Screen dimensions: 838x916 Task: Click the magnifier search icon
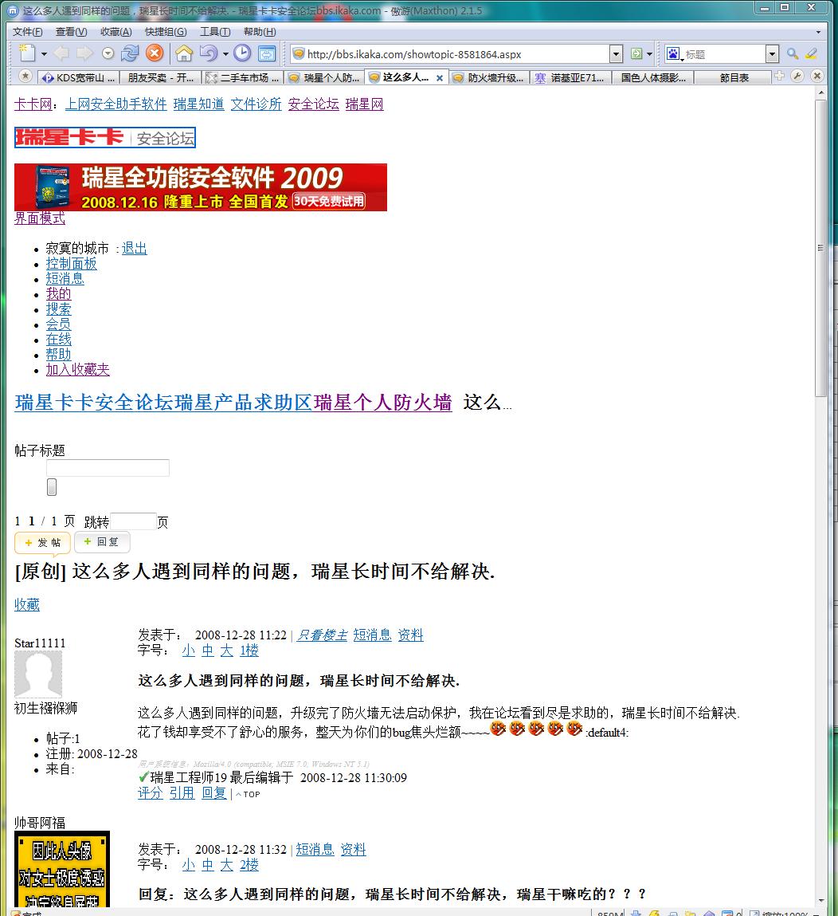[793, 53]
